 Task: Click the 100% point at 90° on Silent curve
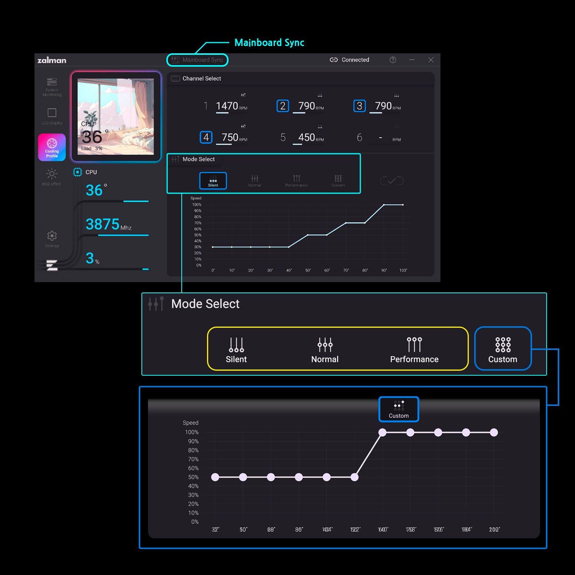click(x=384, y=205)
